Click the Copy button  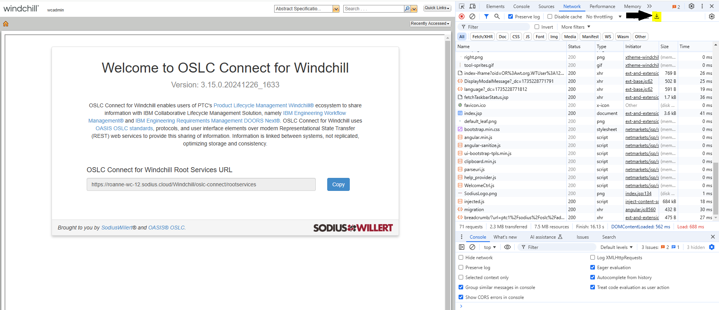338,184
